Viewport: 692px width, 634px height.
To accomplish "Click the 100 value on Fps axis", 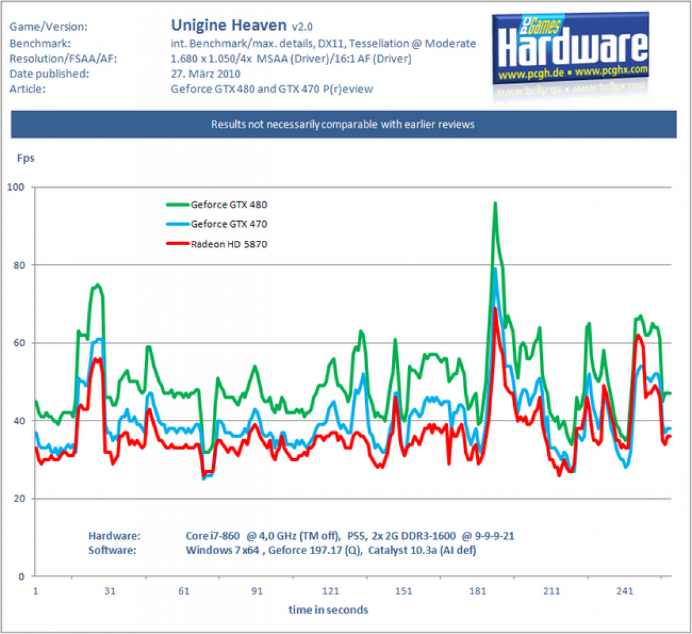I will pyautogui.click(x=16, y=187).
